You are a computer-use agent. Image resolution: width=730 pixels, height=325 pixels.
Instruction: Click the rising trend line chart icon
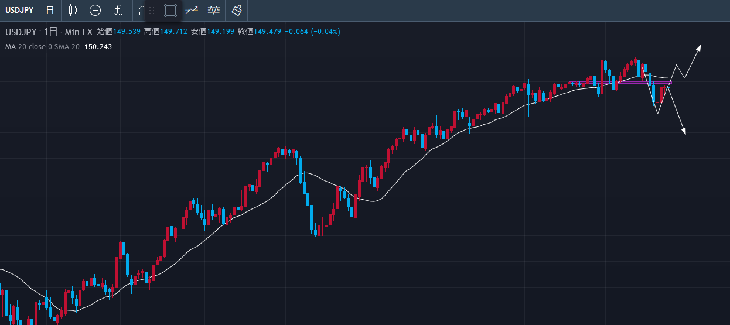coord(192,10)
